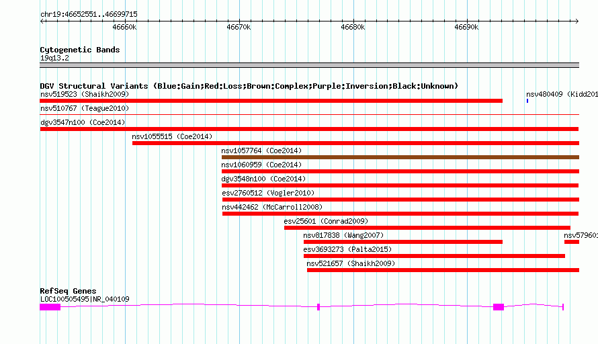Open the LOC100505495|NR_040109 gene label

point(85,299)
